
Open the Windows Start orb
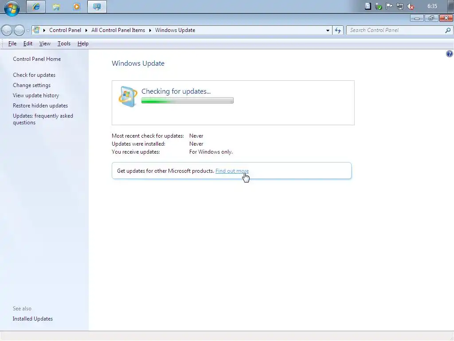[12, 8]
